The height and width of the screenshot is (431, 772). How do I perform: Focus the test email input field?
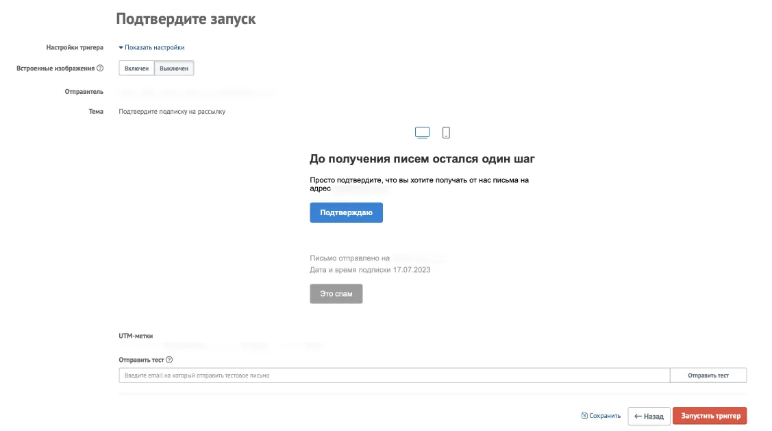pyautogui.click(x=395, y=375)
